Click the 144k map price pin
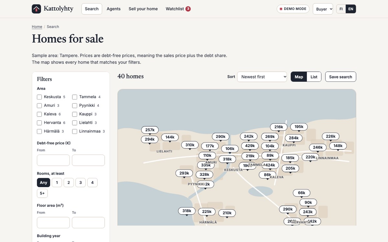The height and width of the screenshot is (242, 388). pyautogui.click(x=170, y=137)
